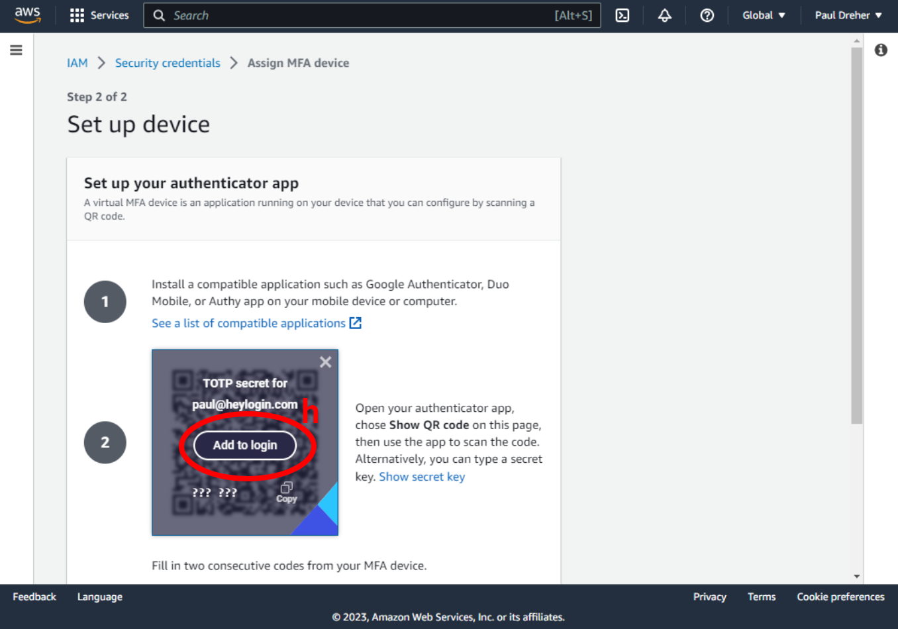Expand the left navigation hamburger menu
The image size is (898, 629).
16,50
